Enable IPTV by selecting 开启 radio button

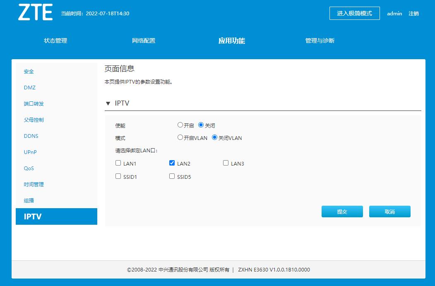click(x=180, y=124)
